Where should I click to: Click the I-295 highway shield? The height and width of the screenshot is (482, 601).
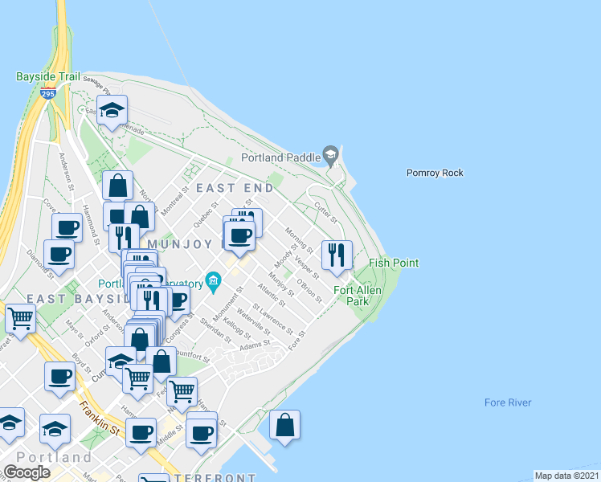pos(48,93)
